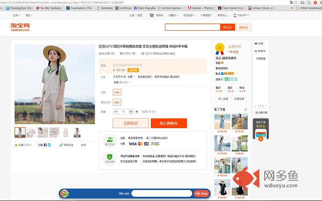The height and width of the screenshot is (201, 322).
Task: Select the third product thumbnail
Action: click(x=43, y=132)
